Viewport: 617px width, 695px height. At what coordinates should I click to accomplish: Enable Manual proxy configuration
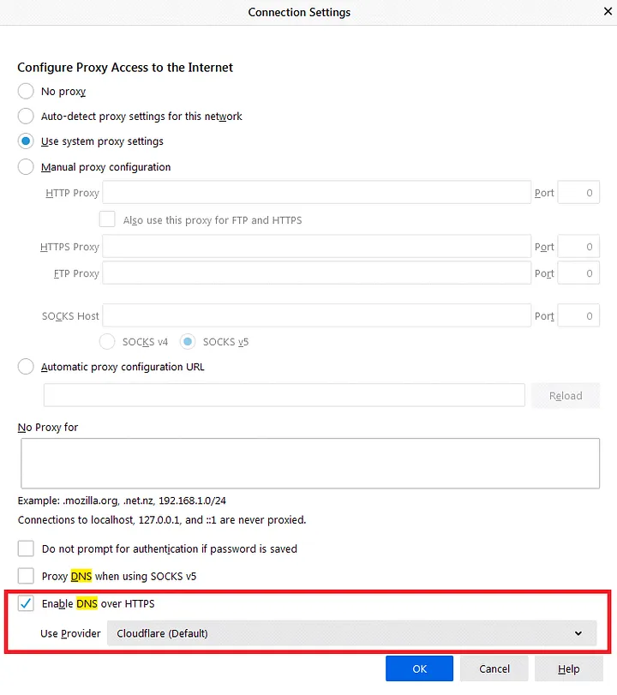(x=26, y=167)
